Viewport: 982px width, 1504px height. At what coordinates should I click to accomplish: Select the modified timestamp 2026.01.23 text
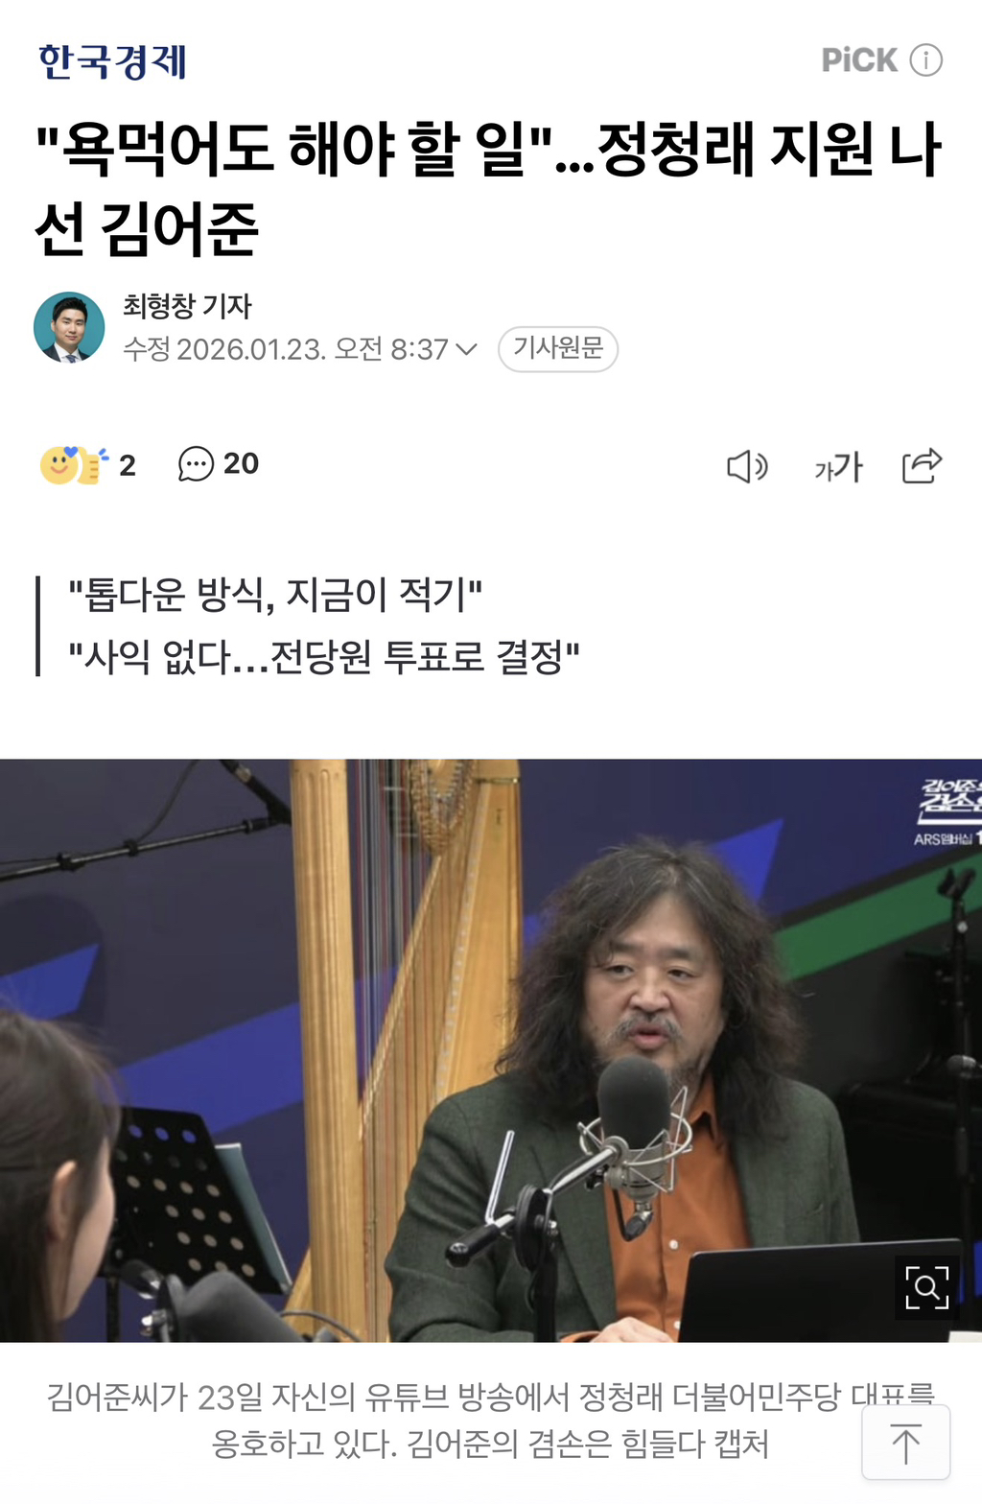click(x=251, y=349)
